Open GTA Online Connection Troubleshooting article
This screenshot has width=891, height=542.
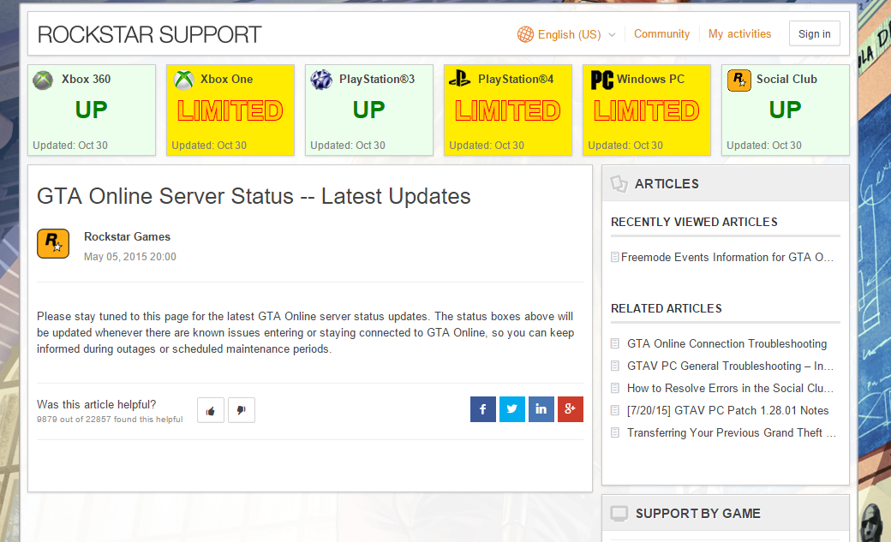click(727, 343)
